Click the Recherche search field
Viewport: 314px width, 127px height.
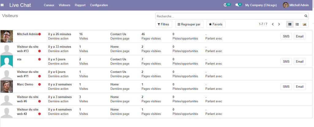tap(229, 16)
